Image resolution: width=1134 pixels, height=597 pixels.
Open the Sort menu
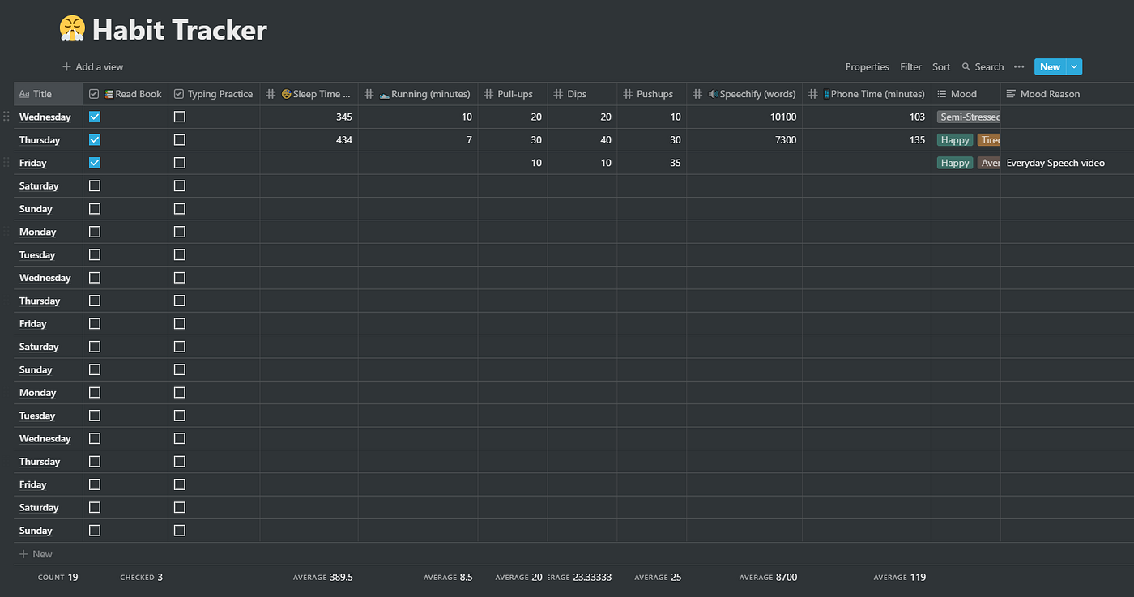coord(941,67)
